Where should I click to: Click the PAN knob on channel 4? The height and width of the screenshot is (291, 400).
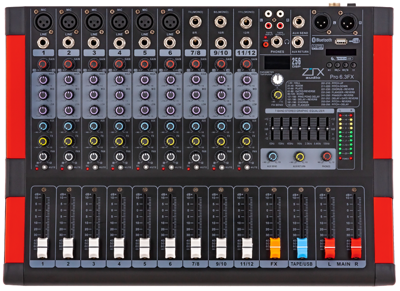tap(119, 156)
